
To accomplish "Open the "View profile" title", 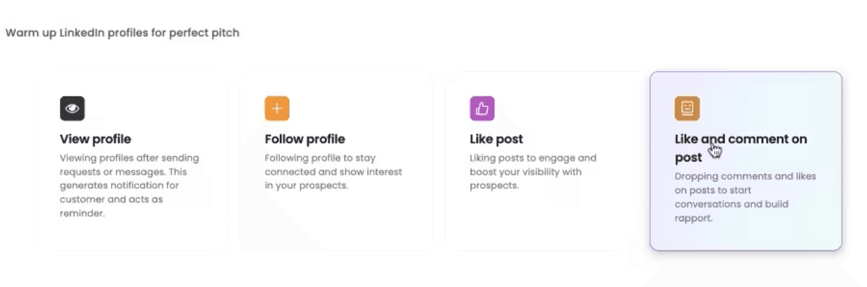I will pyautogui.click(x=95, y=140).
